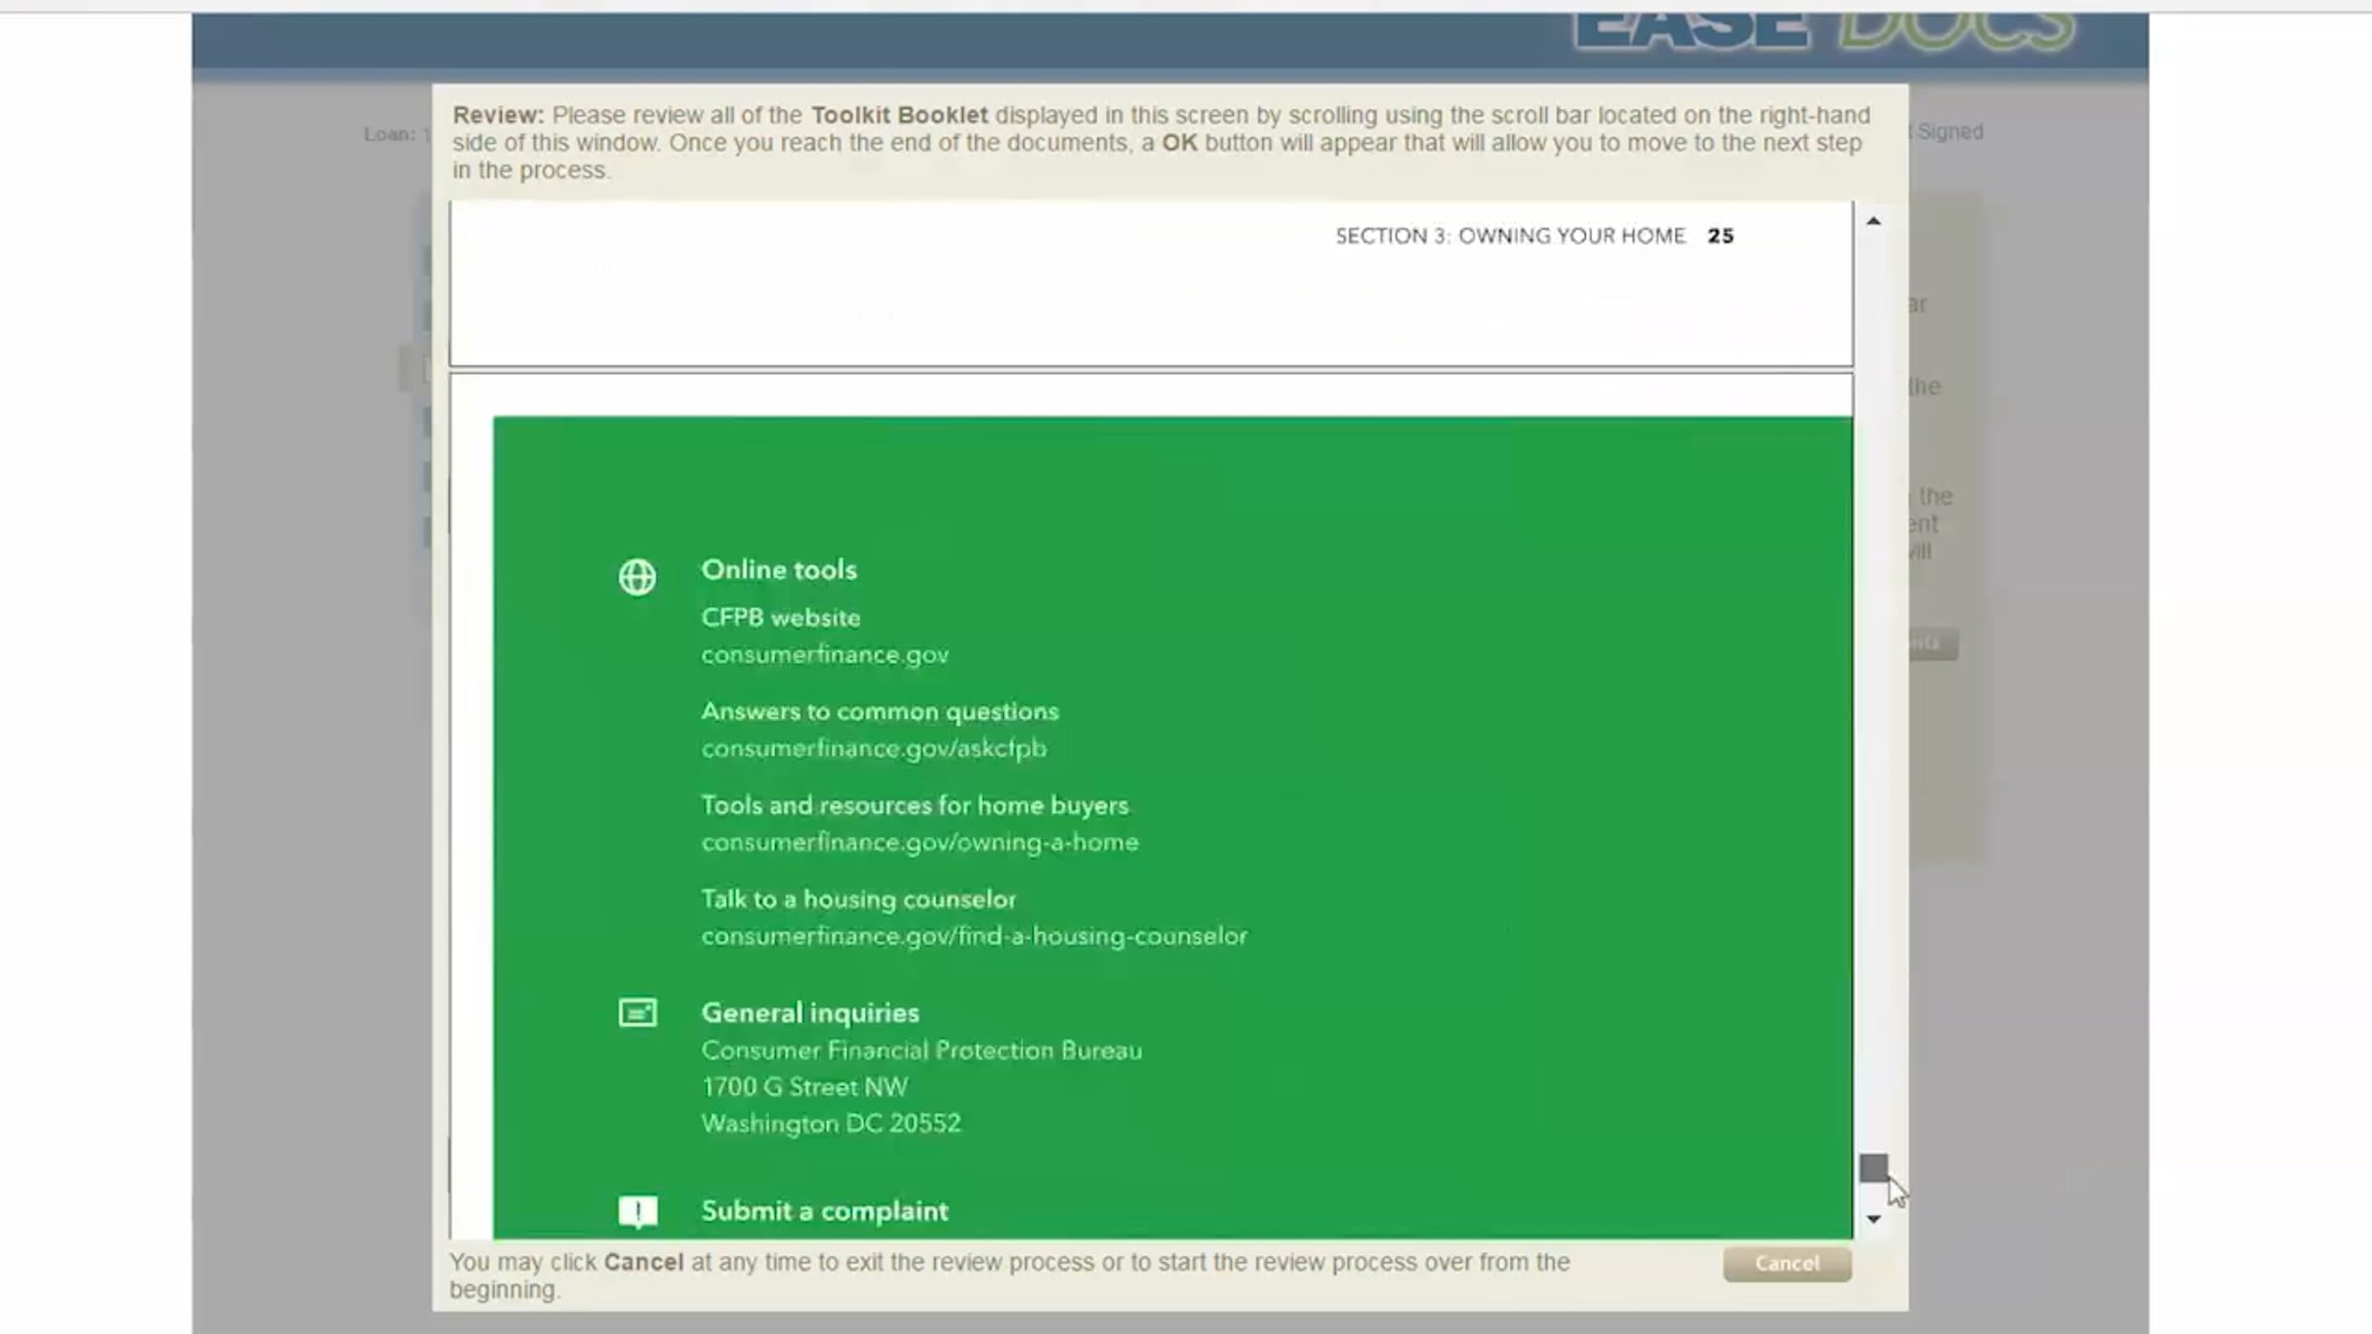
Task: Click Tools and resources for home buyers
Action: click(914, 805)
